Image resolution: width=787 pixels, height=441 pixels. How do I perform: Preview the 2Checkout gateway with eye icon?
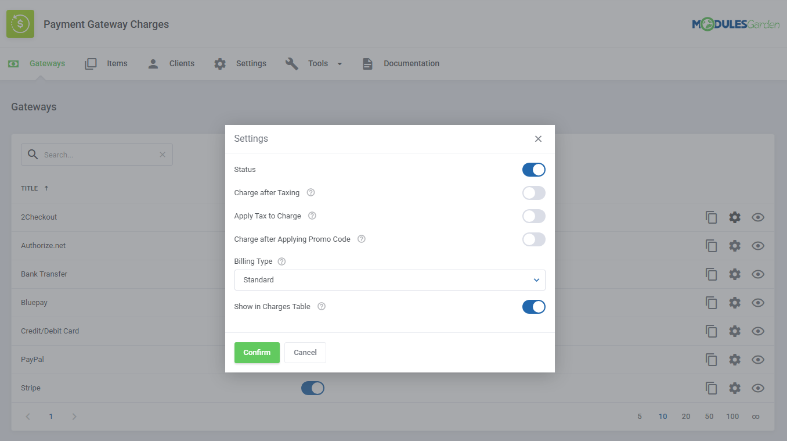(x=758, y=217)
